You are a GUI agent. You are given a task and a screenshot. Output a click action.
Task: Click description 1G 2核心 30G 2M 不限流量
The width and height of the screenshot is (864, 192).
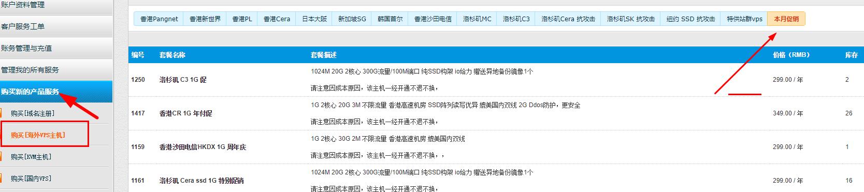388,139
